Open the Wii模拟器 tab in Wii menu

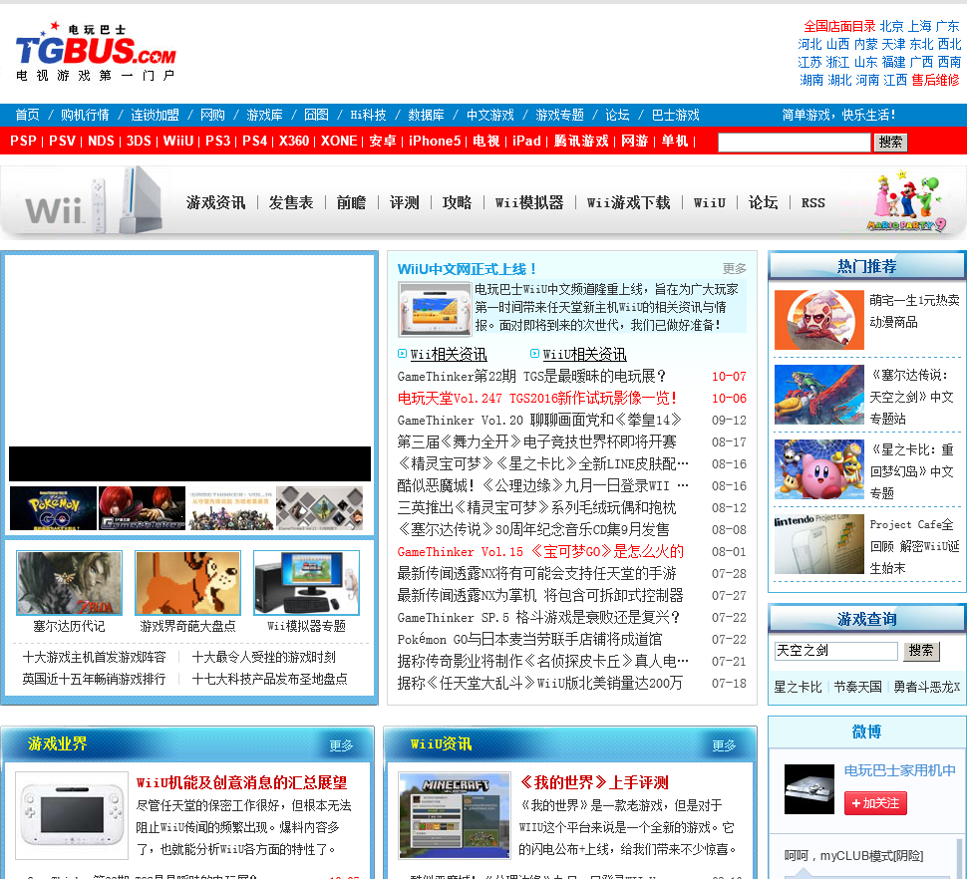tap(529, 202)
